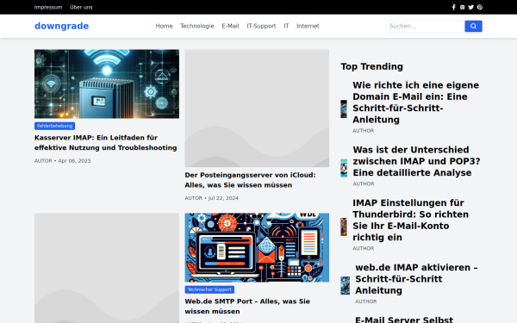Image resolution: width=517 pixels, height=323 pixels.
Task: Click the blue search magnifier button
Action: [x=473, y=26]
